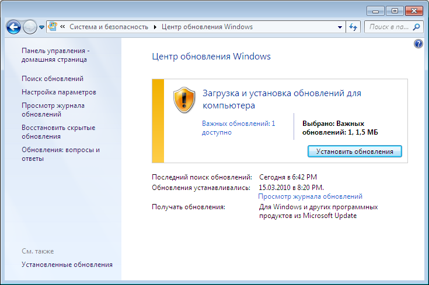Click the magnifier search icon
Image resolution: width=429 pixels, height=285 pixels.
pos(416,27)
